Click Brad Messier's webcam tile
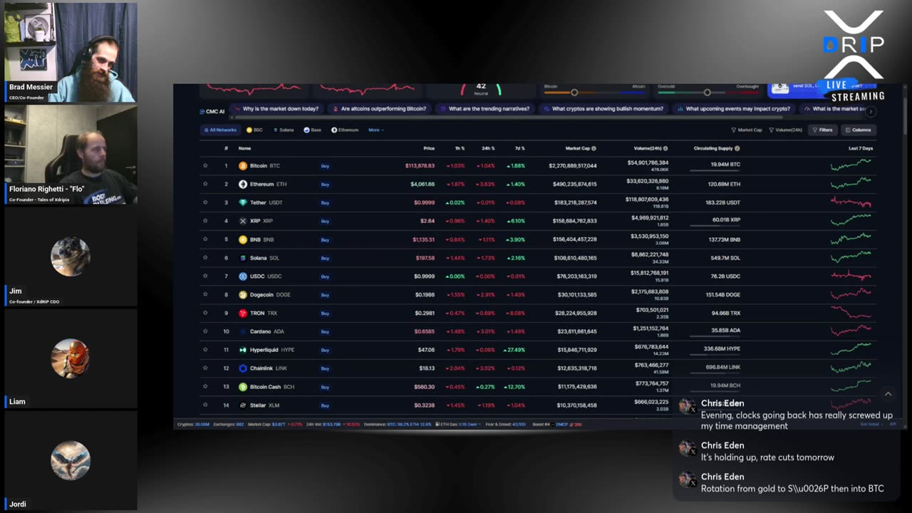This screenshot has height=513, width=912. tap(71, 52)
